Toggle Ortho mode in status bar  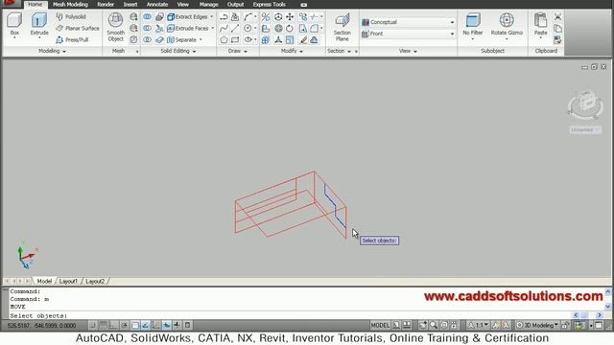click(113, 325)
